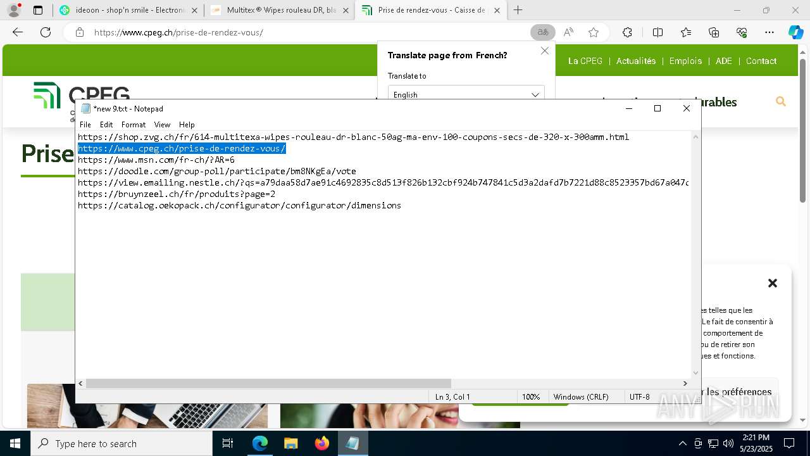This screenshot has width=810, height=456.
Task: Click Notepad scroll left arrow
Action: coord(80,383)
